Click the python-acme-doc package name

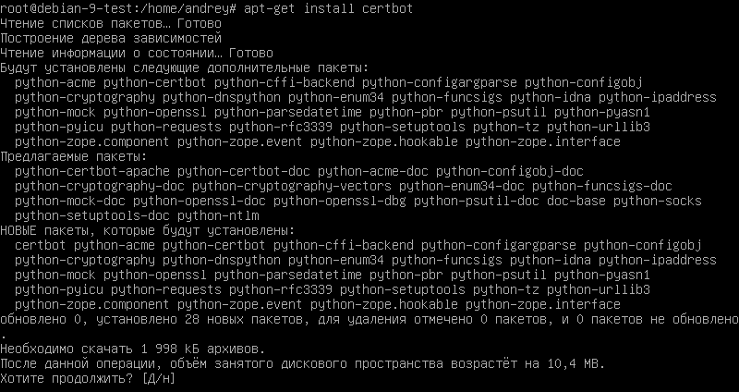373,171
